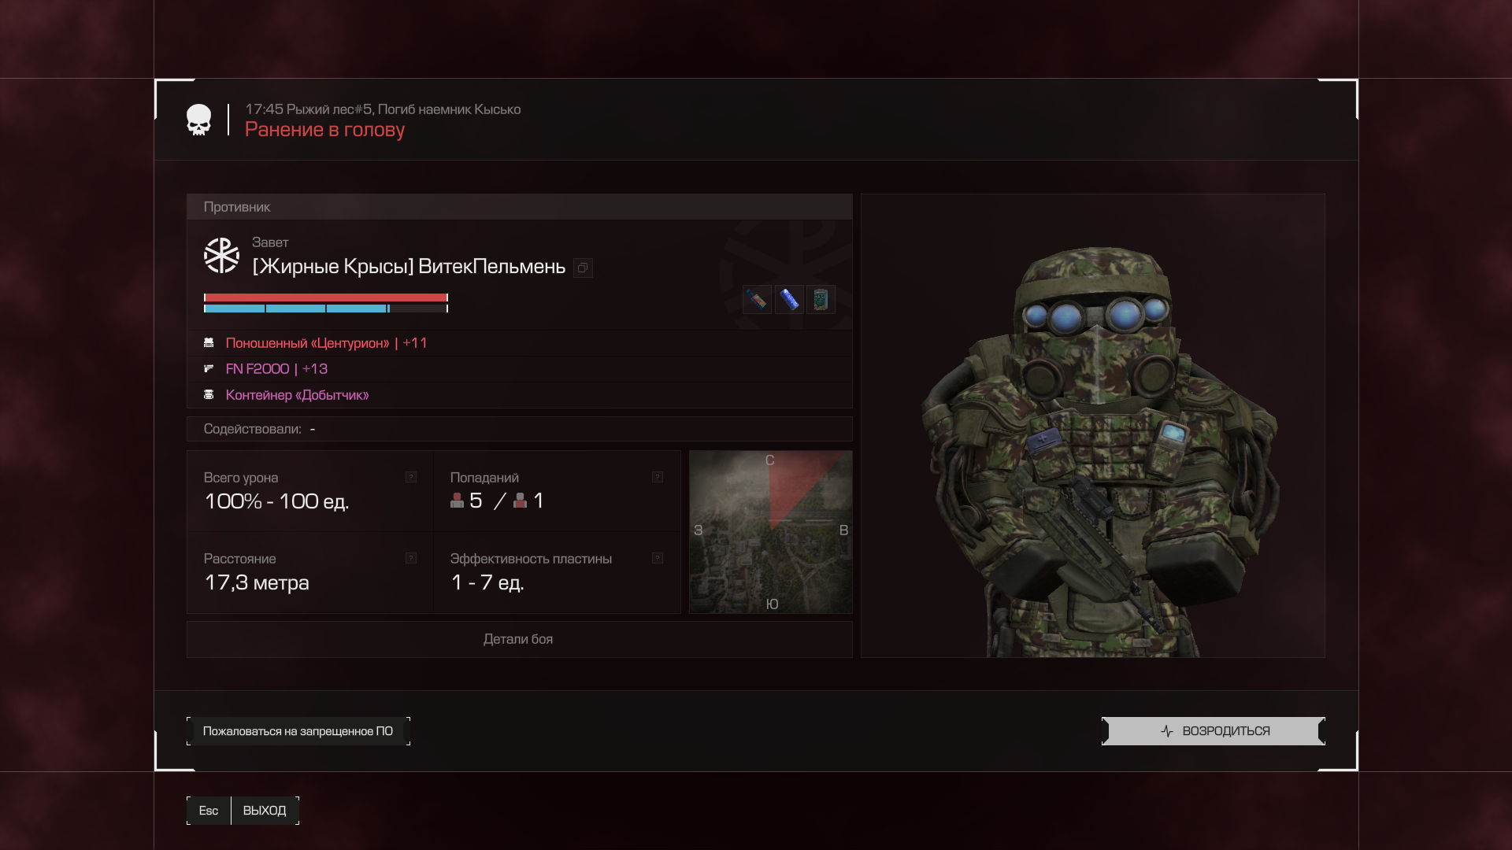Click the weapon icon beside FN F2000
The width and height of the screenshot is (1512, 850).
[209, 368]
